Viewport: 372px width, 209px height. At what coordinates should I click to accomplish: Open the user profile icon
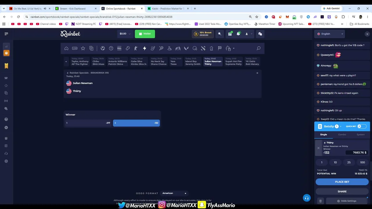(x=246, y=34)
